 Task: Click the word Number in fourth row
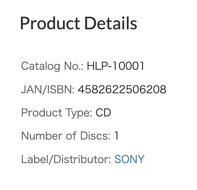pos(42,136)
